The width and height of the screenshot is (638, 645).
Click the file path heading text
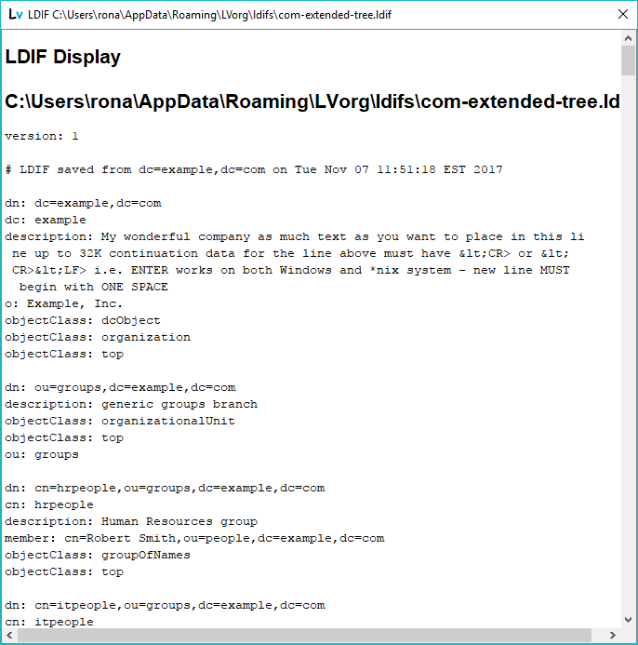312,102
